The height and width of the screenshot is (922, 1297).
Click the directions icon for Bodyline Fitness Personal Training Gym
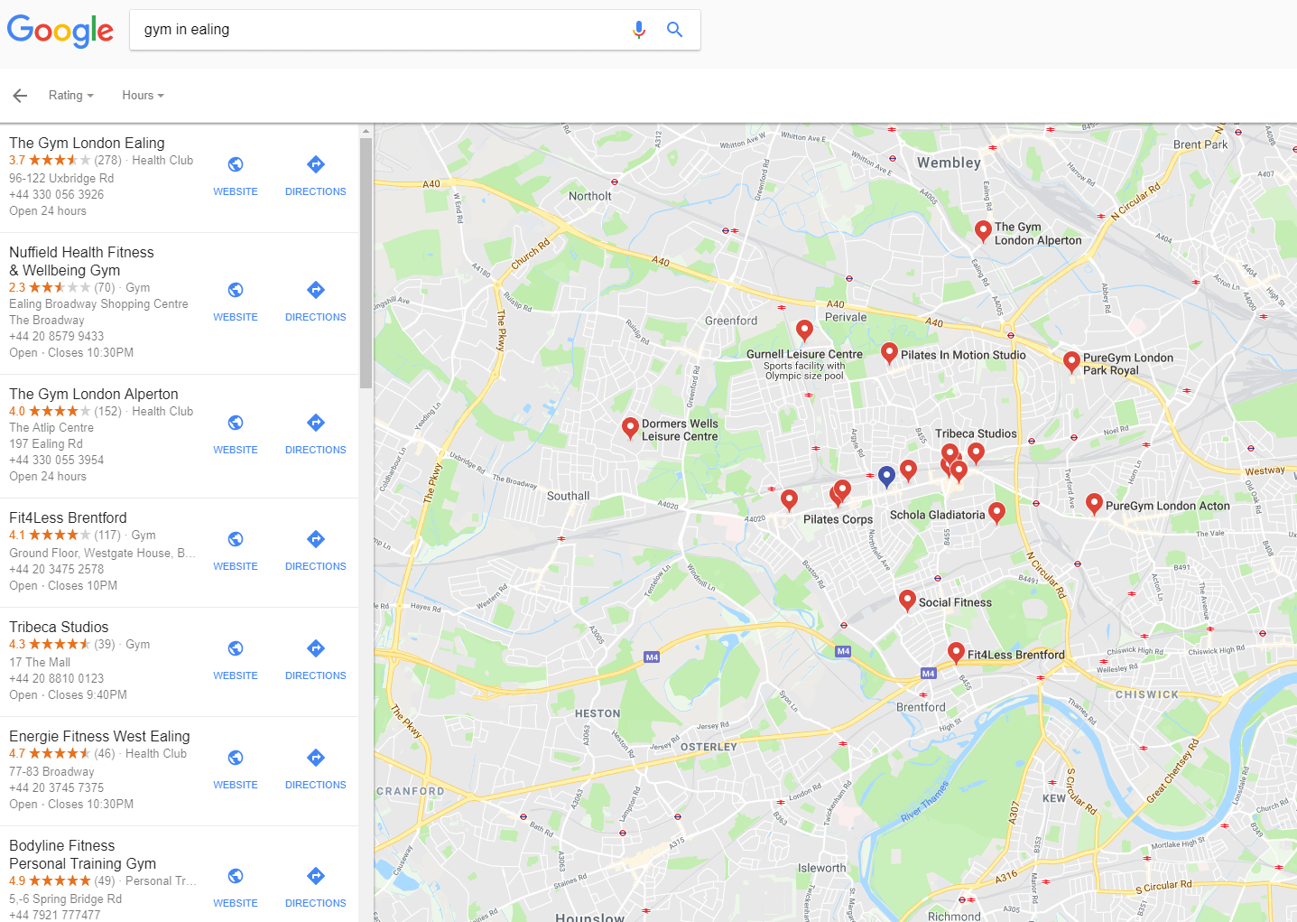[x=315, y=876]
